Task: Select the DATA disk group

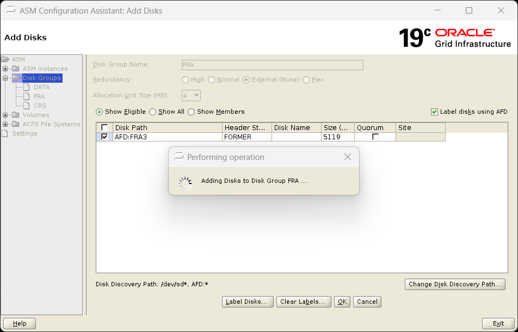Action: click(41, 87)
